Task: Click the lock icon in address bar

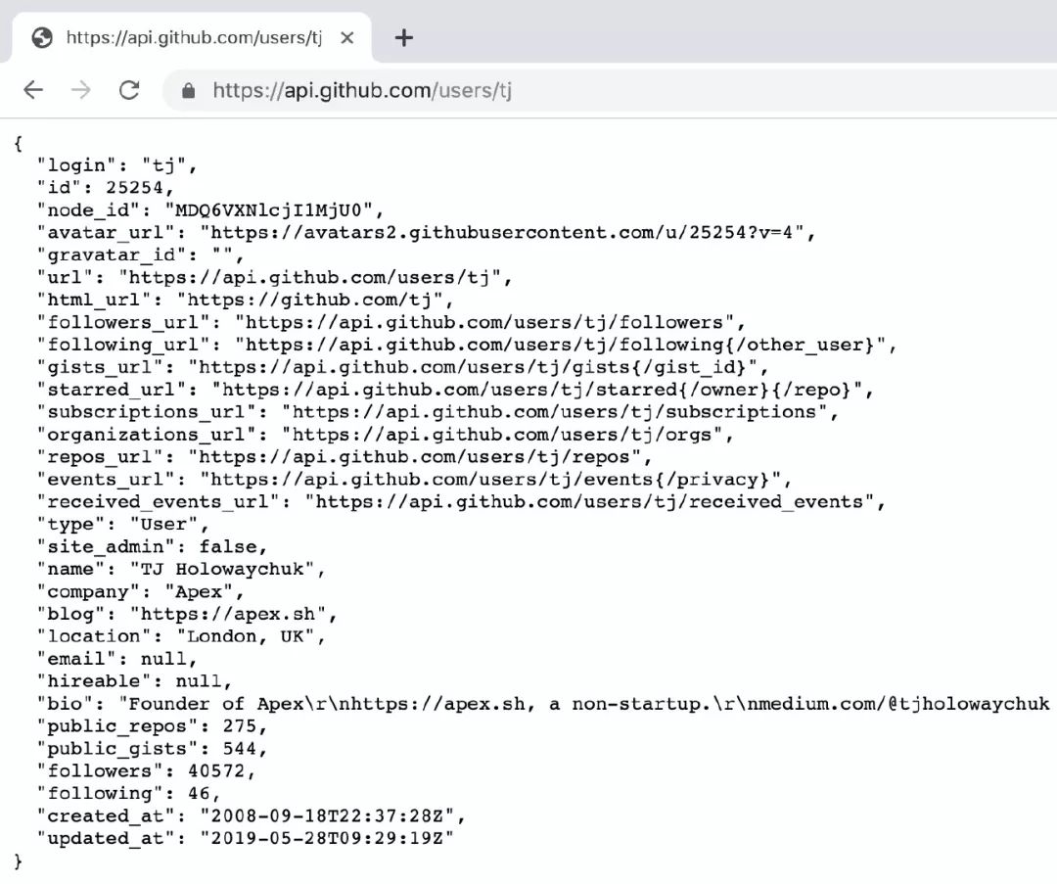Action: (189, 90)
